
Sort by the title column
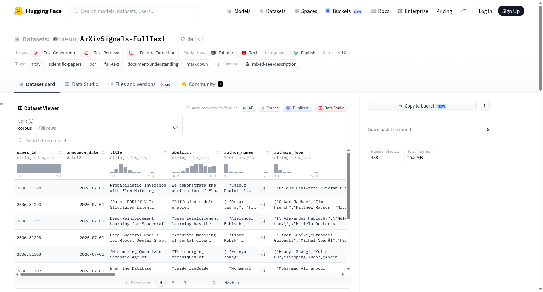click(165, 152)
